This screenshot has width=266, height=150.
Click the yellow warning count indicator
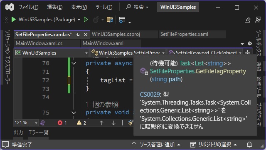81,123
